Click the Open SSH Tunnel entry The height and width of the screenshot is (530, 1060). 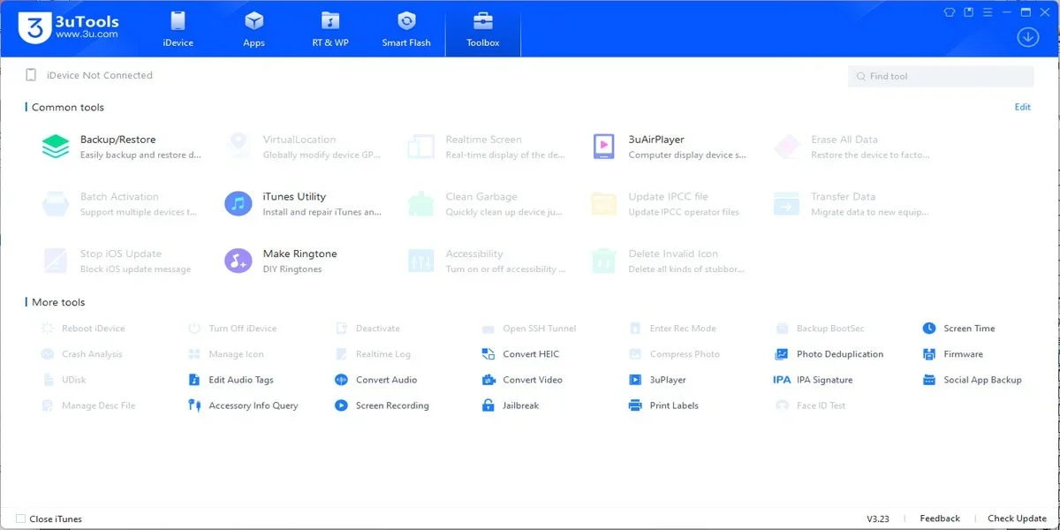click(528, 329)
